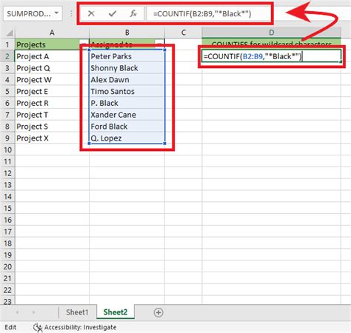Click the Select All corner triangle
Viewport: 351px width, 333px height.
(9, 33)
